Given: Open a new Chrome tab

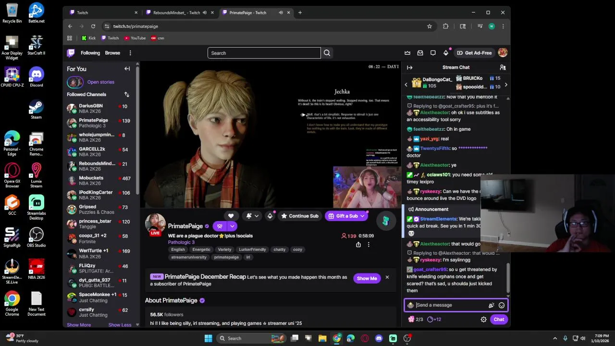Looking at the screenshot, I should (300, 12).
